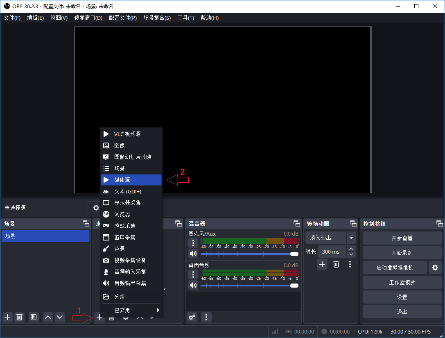The image size is (445, 338).
Task: Increase the 时长 duration with up arrow
Action: [x=351, y=249]
